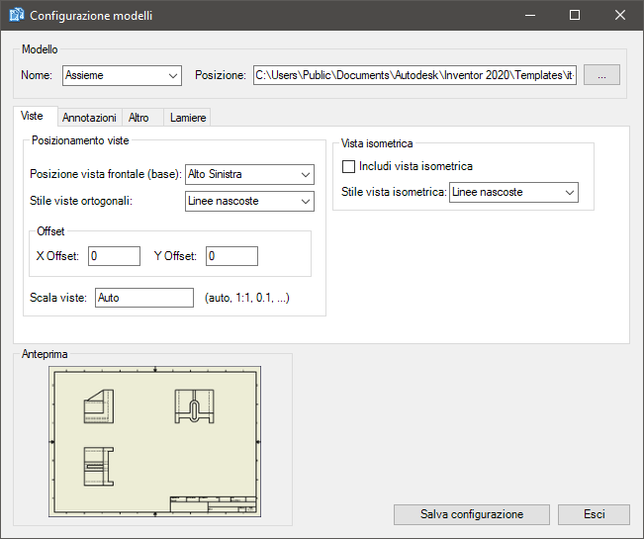Switch to the Lamiere tab
644x539 pixels.
[188, 118]
